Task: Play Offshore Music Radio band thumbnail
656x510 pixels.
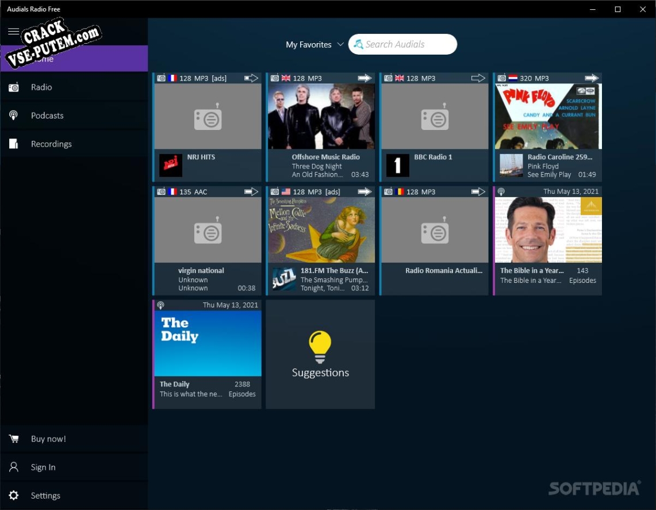Action: click(321, 116)
